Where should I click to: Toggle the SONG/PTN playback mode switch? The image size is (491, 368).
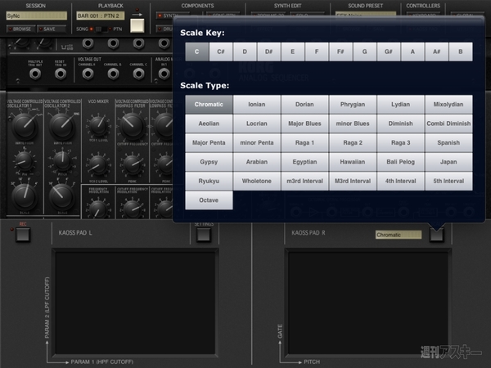click(x=103, y=29)
